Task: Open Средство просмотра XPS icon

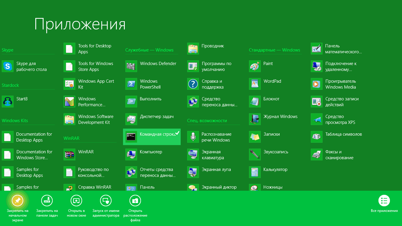Action: coord(317,119)
